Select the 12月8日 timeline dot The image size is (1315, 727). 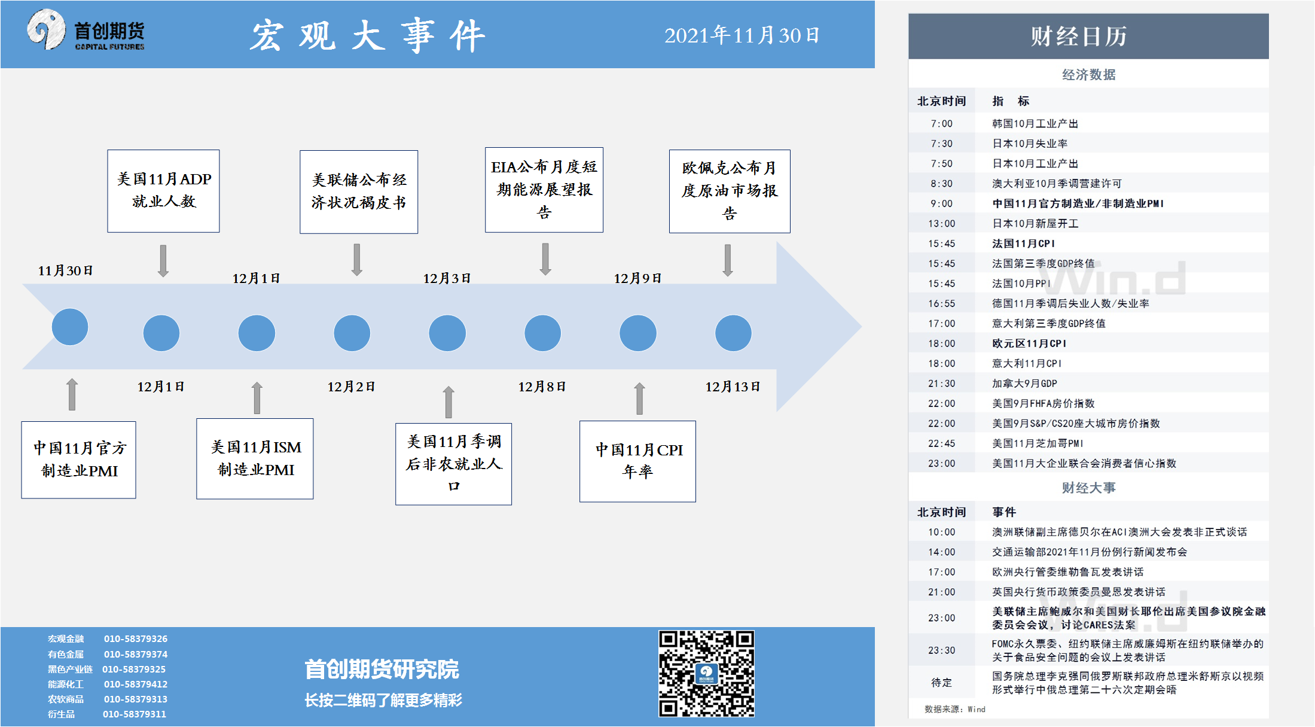[x=542, y=333]
